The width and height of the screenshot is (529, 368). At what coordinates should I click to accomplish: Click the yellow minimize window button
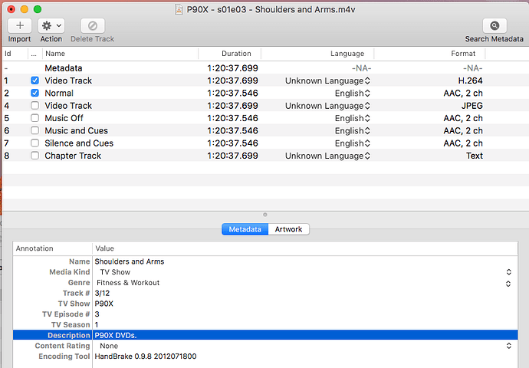(x=25, y=9)
